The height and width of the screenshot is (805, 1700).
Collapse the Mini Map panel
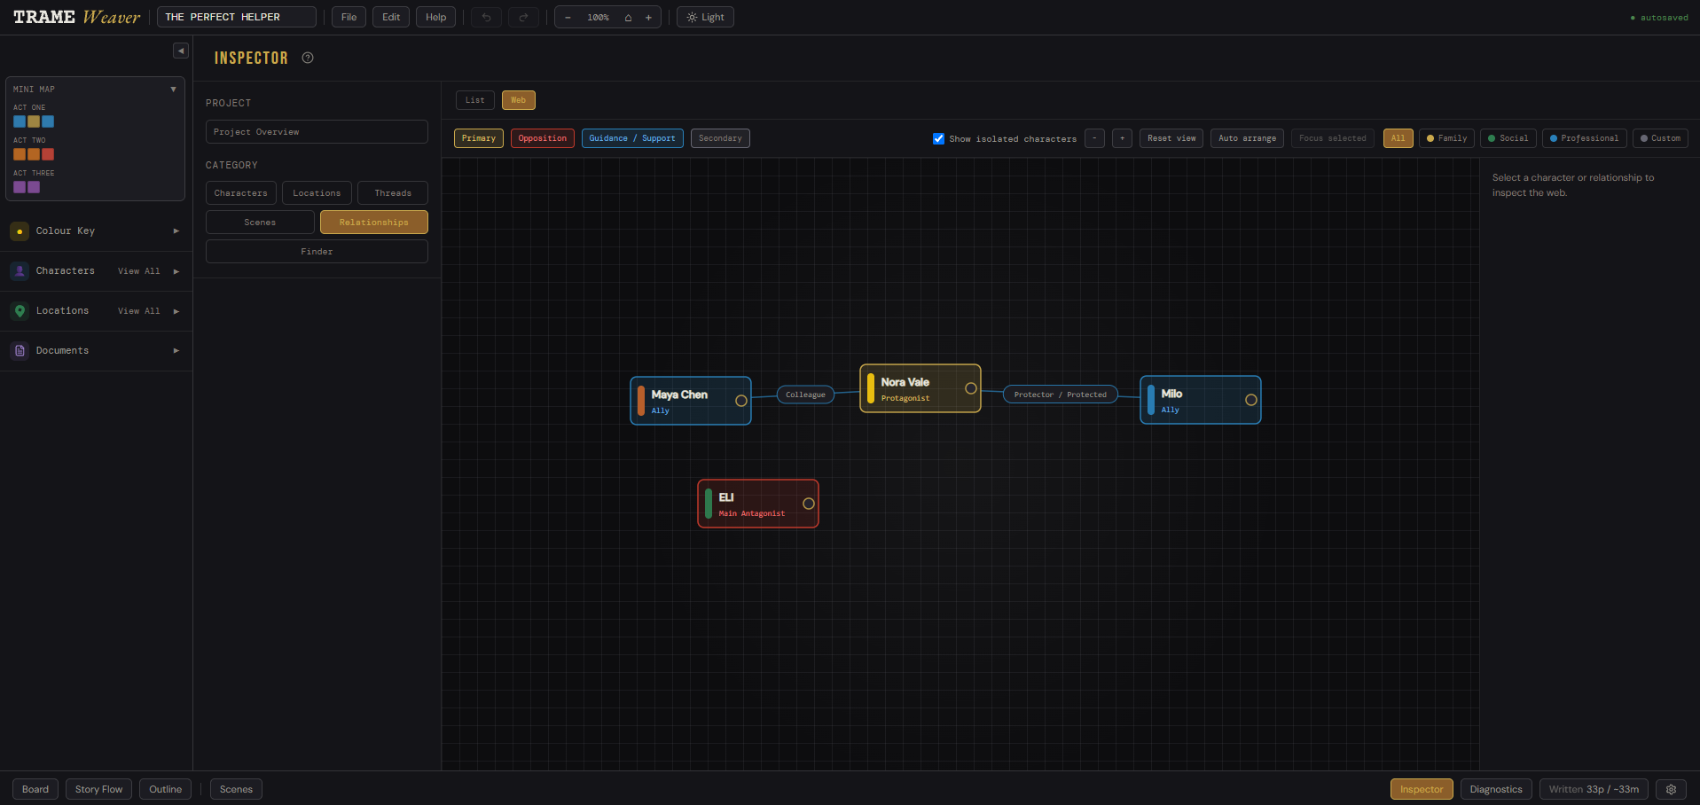click(173, 89)
